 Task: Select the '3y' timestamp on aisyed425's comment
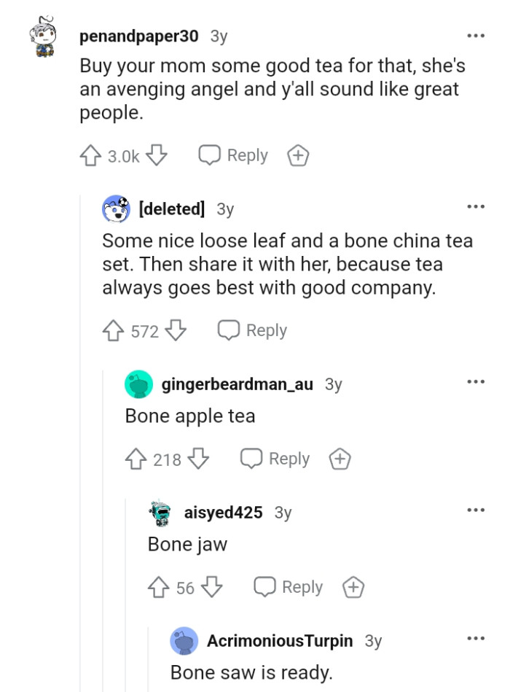point(283,512)
